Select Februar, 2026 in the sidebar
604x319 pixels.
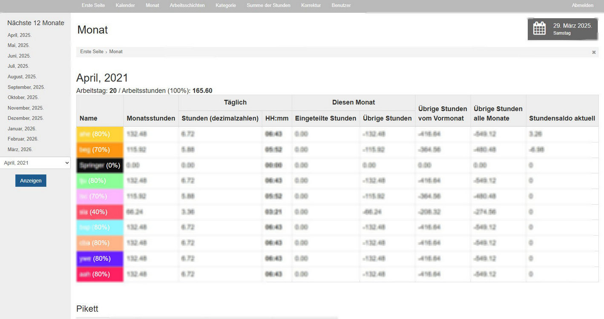(23, 139)
